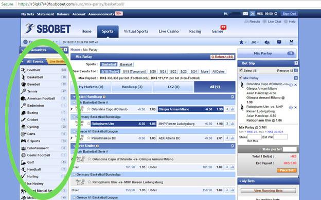Viewport: 321px width, 200px height.
Task: Uncheck the Mix Parlay checkbox in bet slip
Action: click(241, 77)
